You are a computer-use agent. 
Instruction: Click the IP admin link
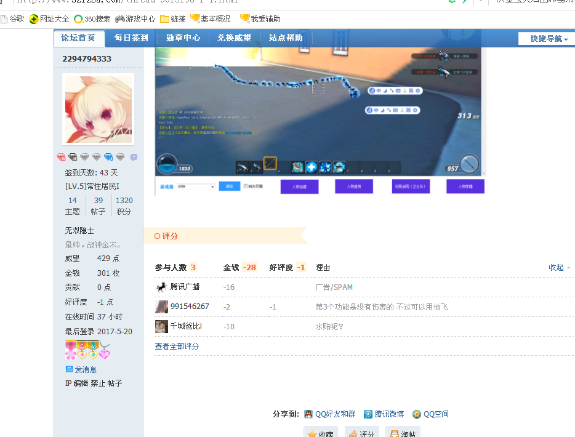click(68, 383)
